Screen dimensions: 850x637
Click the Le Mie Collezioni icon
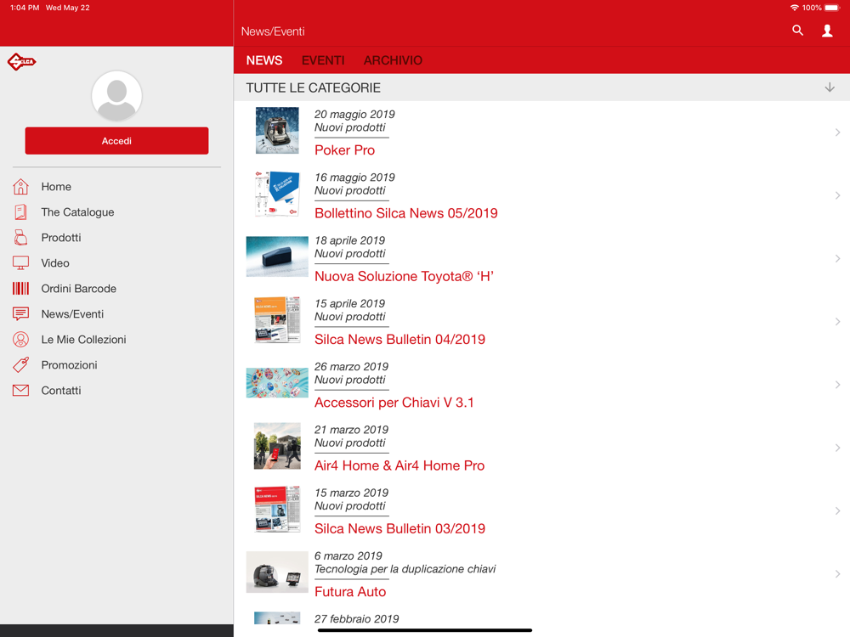pyautogui.click(x=21, y=340)
